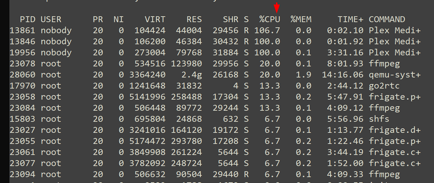434x183 pixels.
Task: Click the qemu-syst+ command entry
Action: 395,75
